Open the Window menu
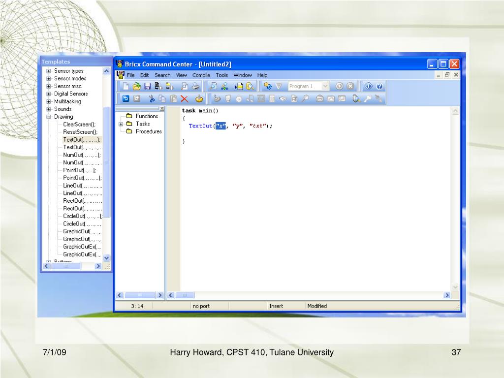The height and width of the screenshot is (378, 504). (x=242, y=75)
